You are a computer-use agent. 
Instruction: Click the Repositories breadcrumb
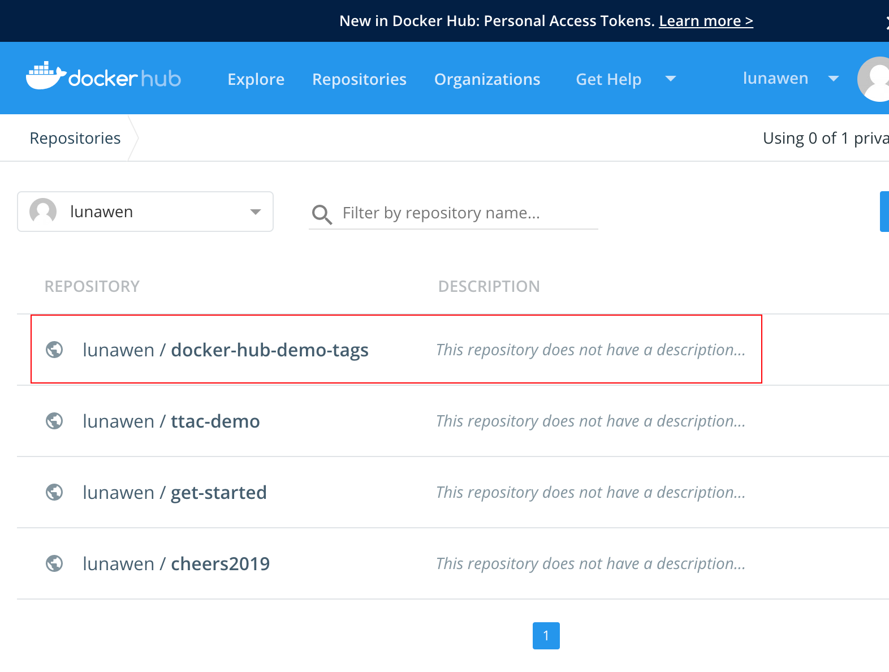[x=75, y=138]
